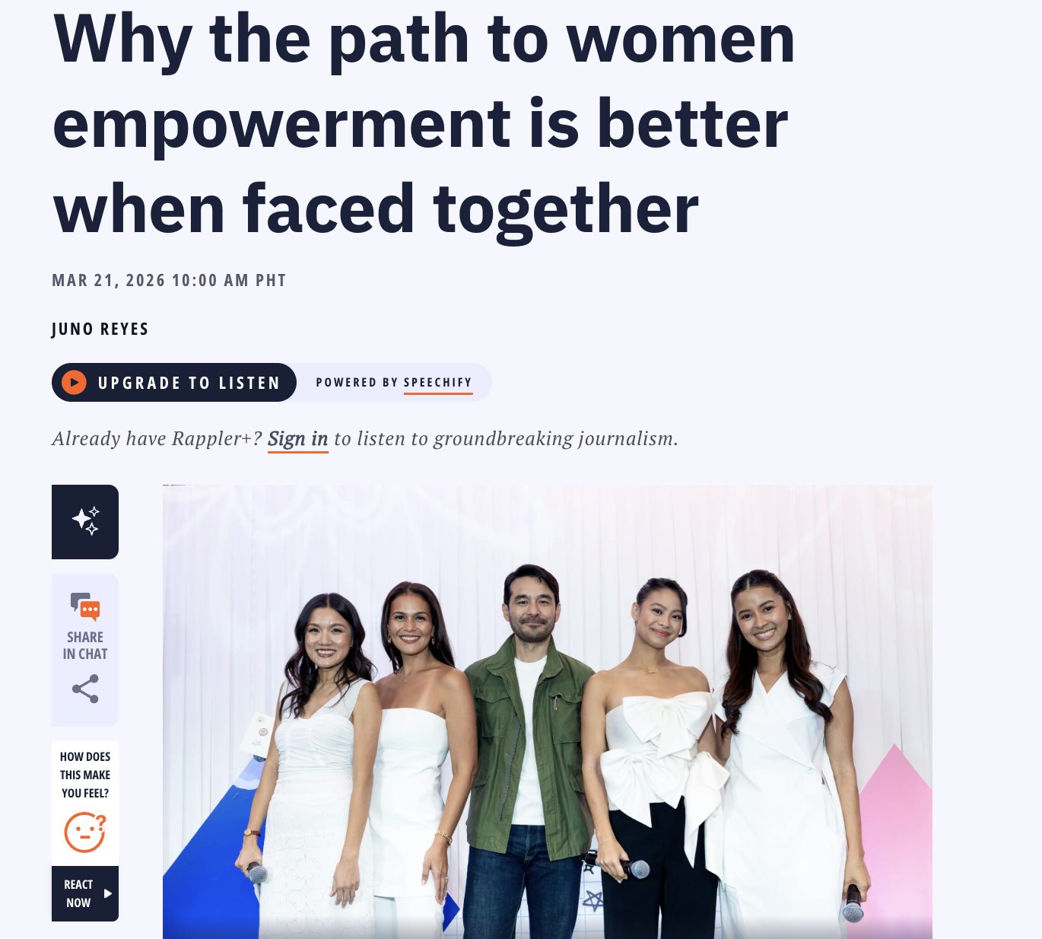The width and height of the screenshot is (1042, 939).
Task: Click the sparkle AI summary icon
Action: [85, 521]
